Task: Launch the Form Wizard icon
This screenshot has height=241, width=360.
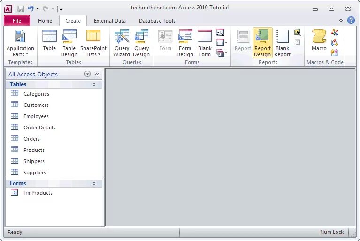Action: [220, 32]
